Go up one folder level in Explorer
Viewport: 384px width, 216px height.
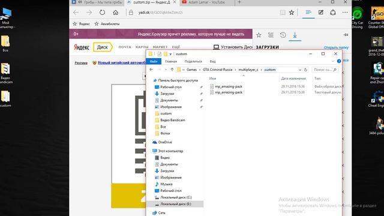pyautogui.click(x=172, y=70)
